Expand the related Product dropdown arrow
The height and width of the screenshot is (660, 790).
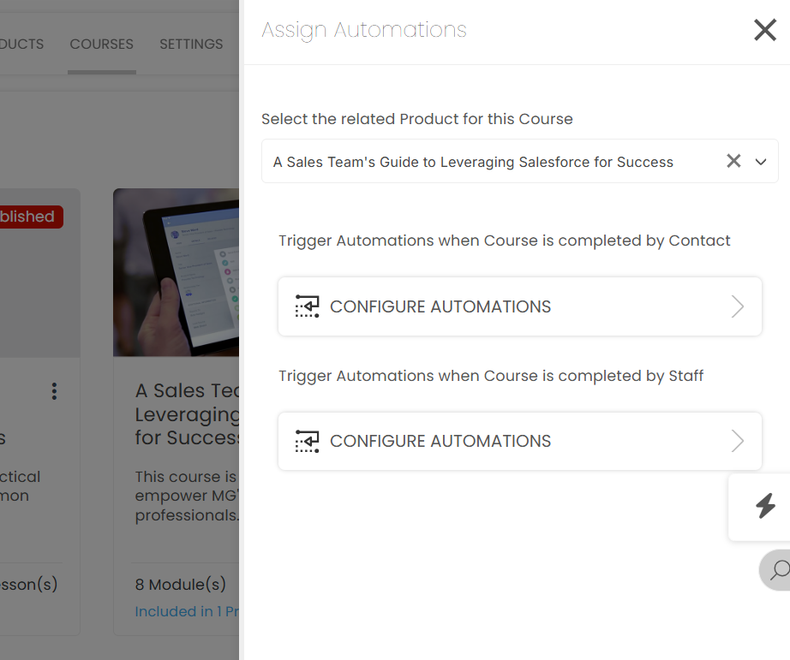pyautogui.click(x=761, y=162)
